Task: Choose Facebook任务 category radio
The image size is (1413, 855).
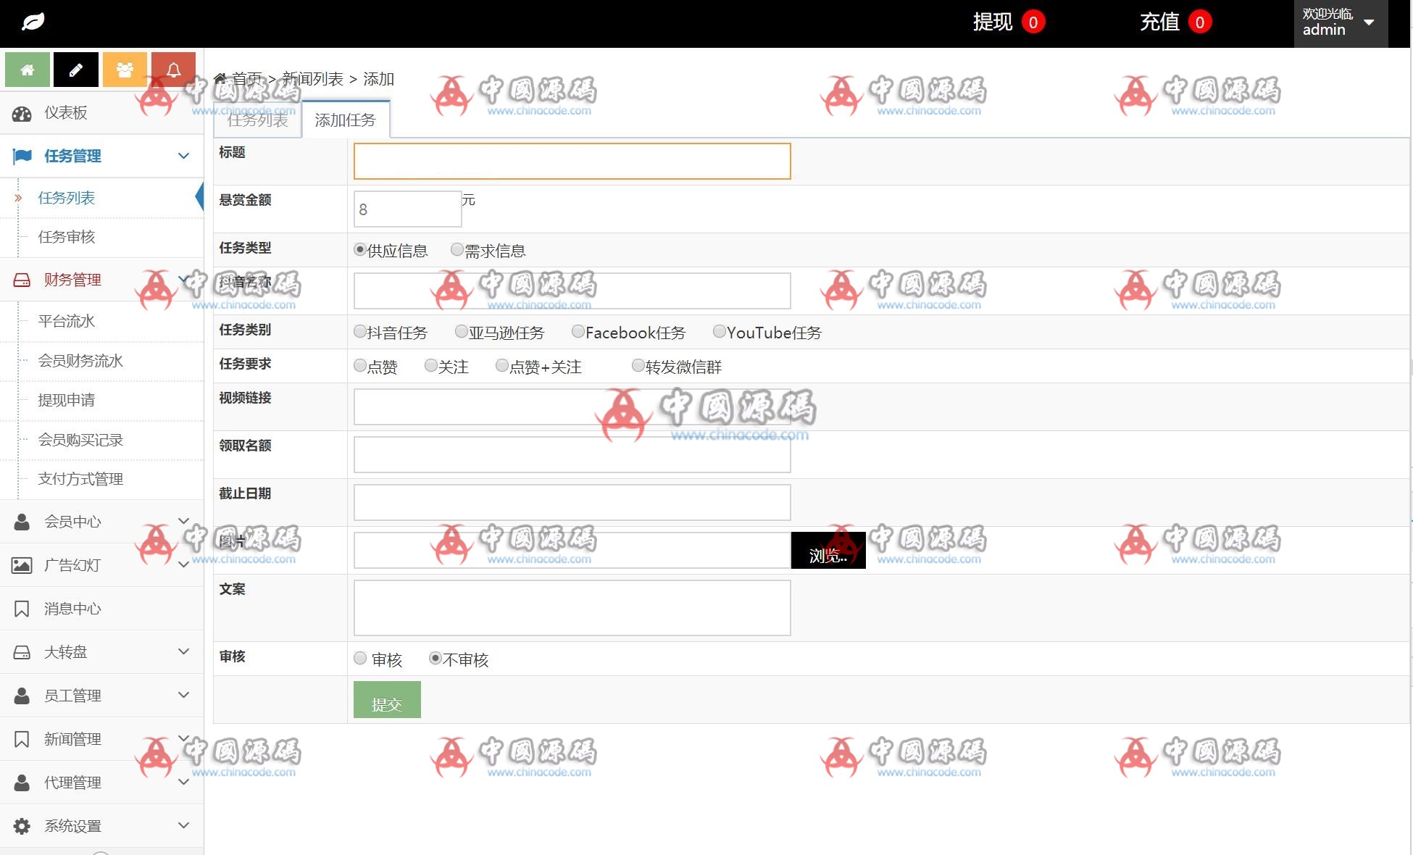Action: (x=578, y=331)
